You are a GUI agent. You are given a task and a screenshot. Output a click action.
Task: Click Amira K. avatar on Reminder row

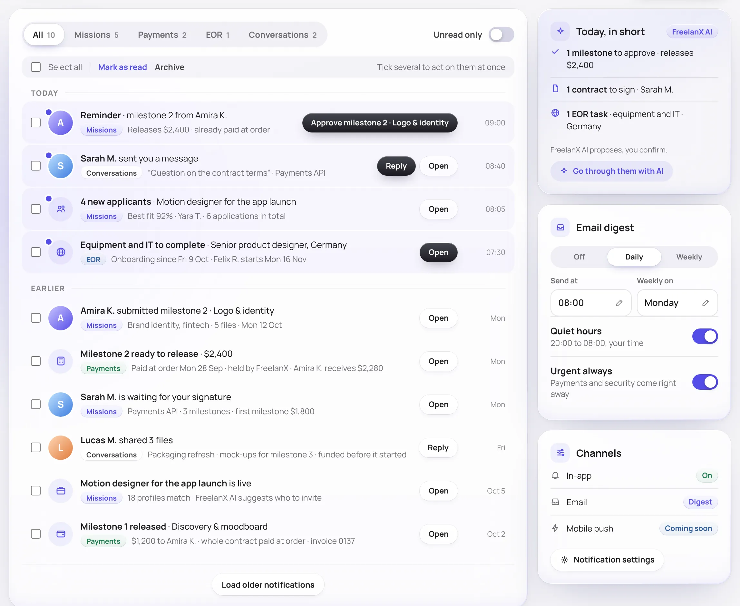point(61,123)
